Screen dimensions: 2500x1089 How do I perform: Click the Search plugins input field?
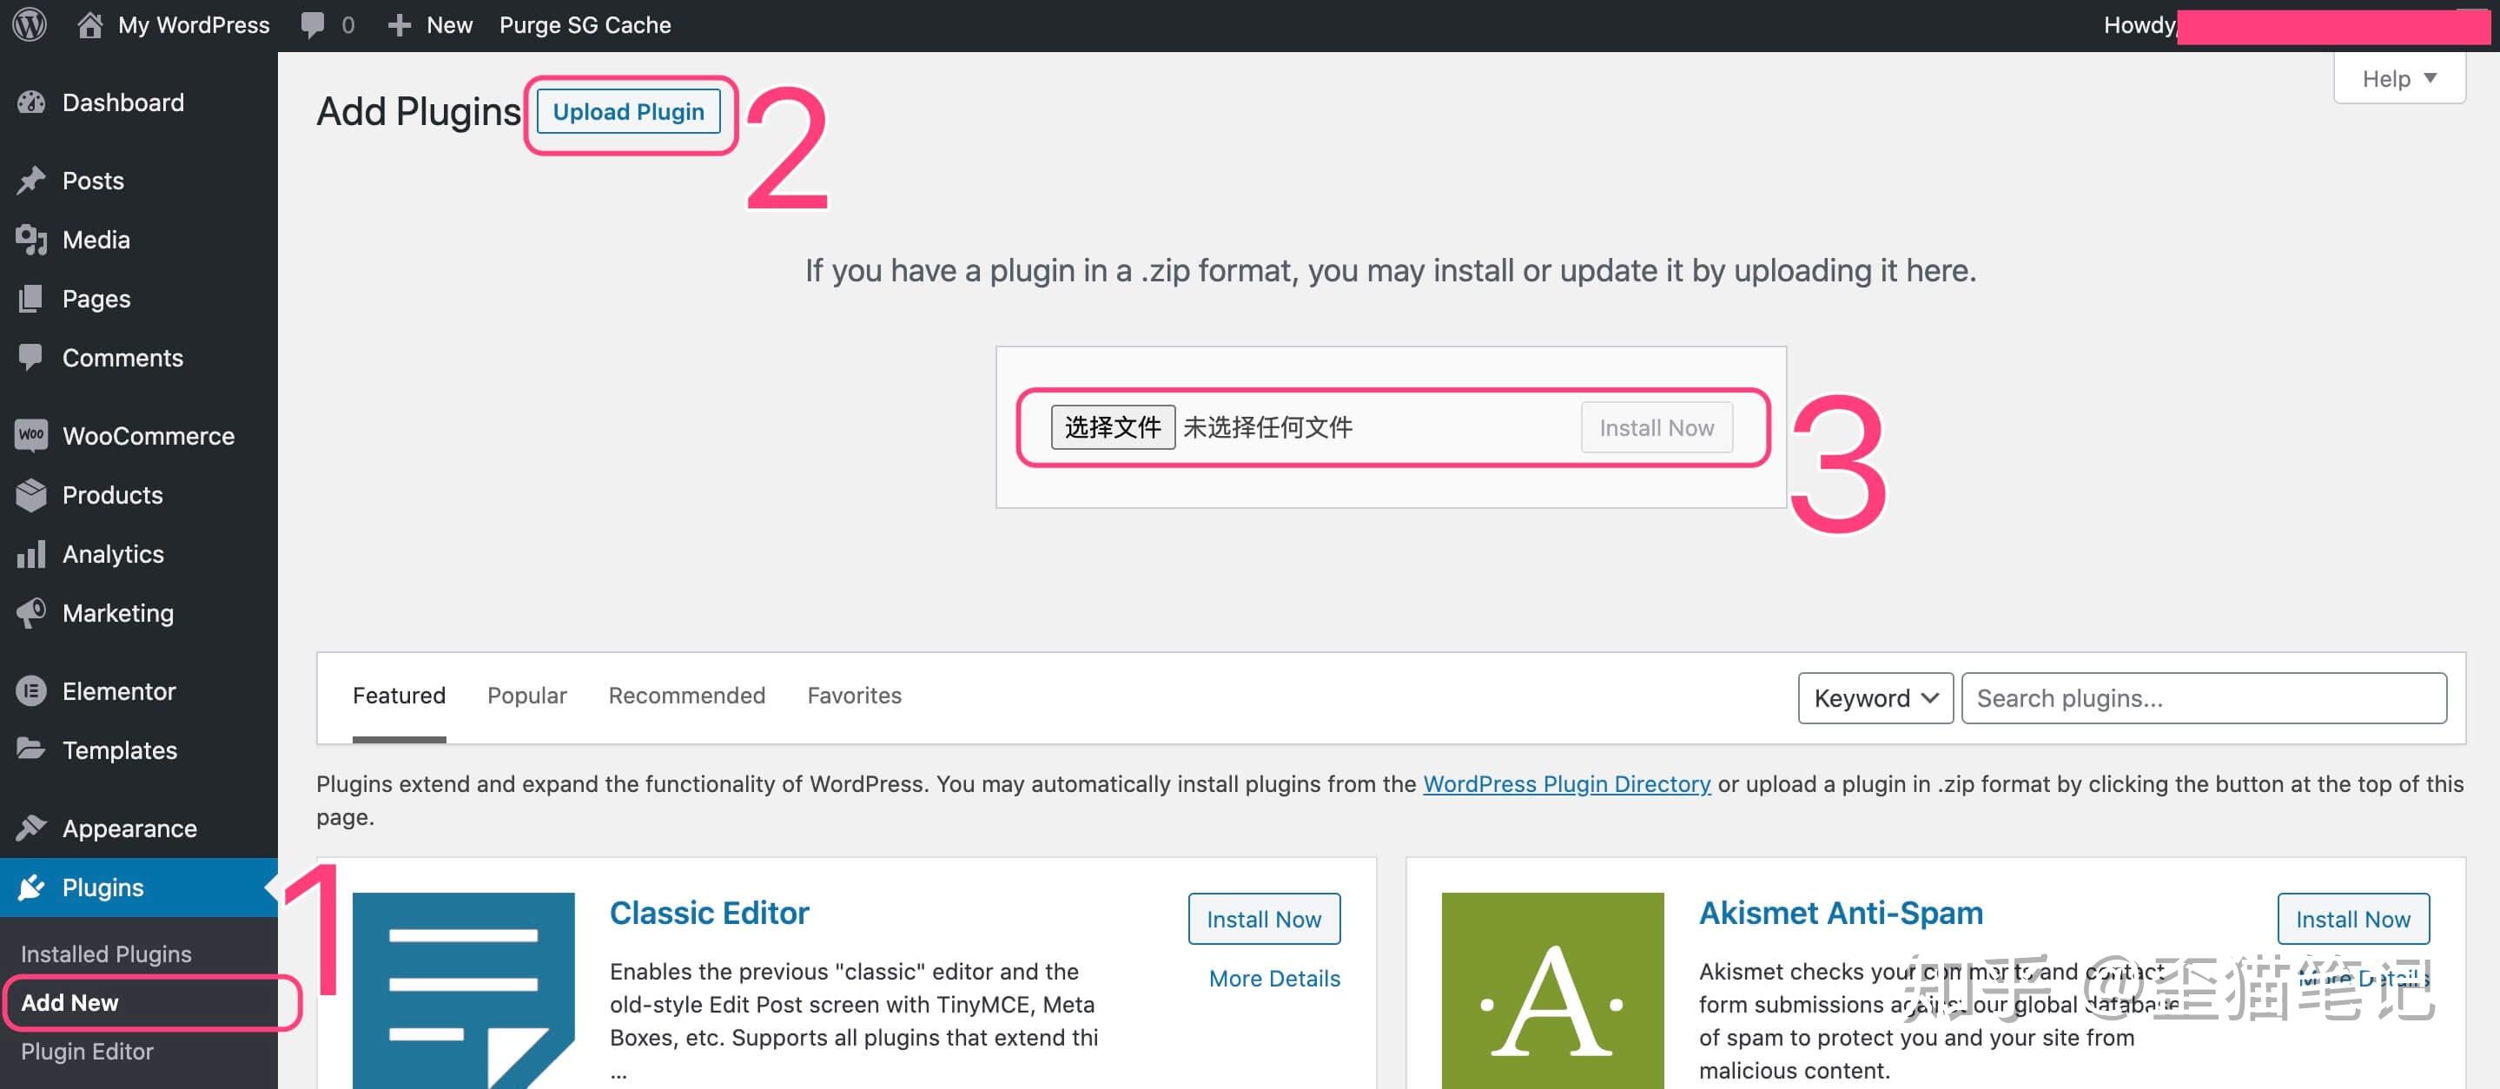pos(2203,698)
